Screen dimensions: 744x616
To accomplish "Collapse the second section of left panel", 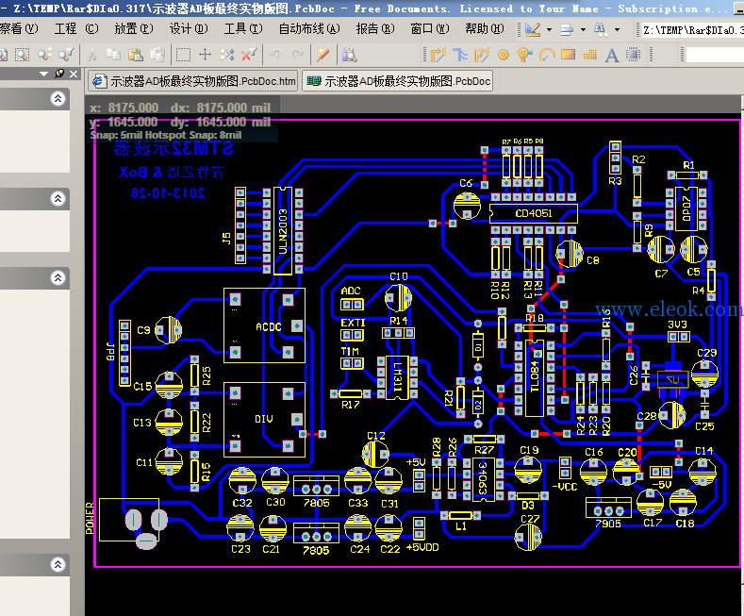I will click(x=58, y=198).
